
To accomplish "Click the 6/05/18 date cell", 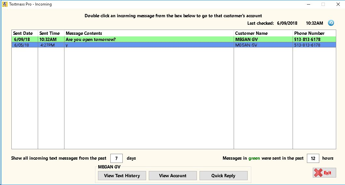I will (x=21, y=45).
